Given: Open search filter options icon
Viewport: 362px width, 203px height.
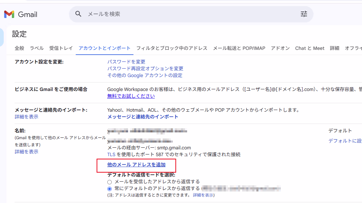Looking at the screenshot, I should coord(304,14).
